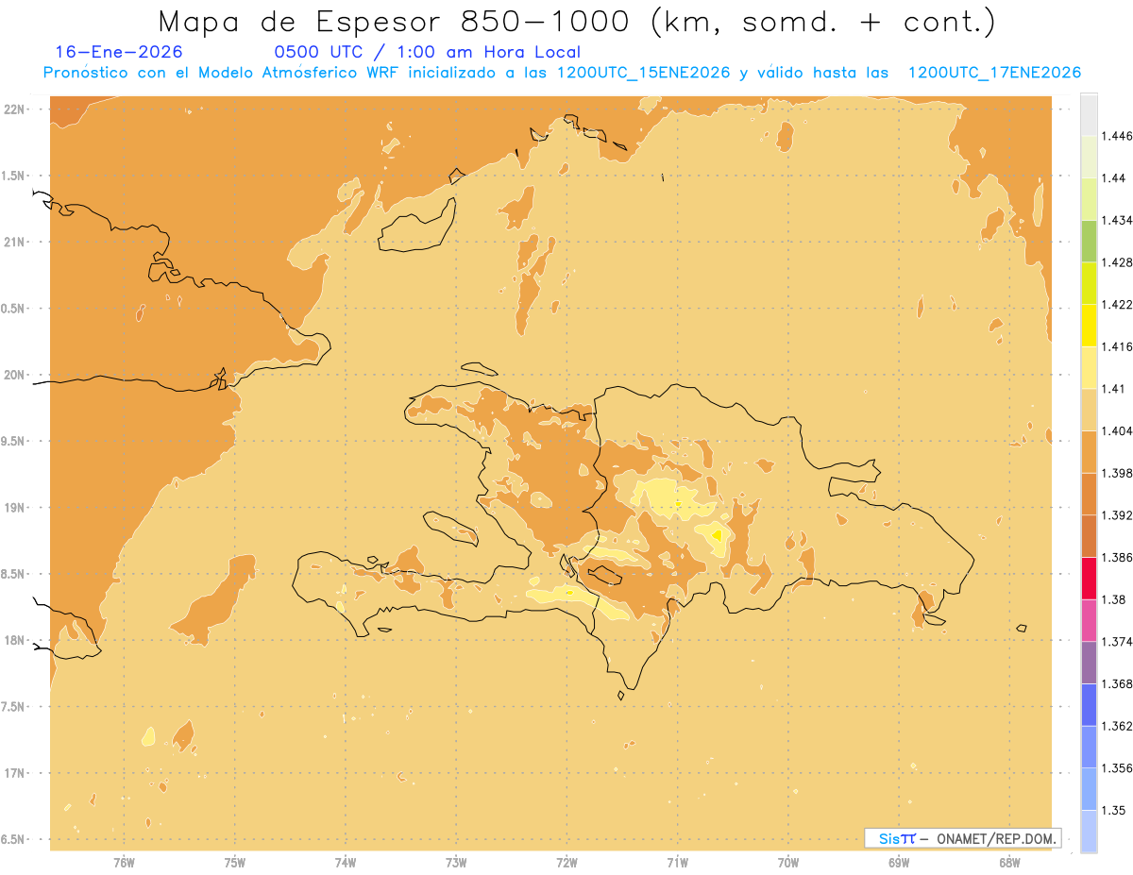Click the 1.428 colorbar value

coord(1116,261)
